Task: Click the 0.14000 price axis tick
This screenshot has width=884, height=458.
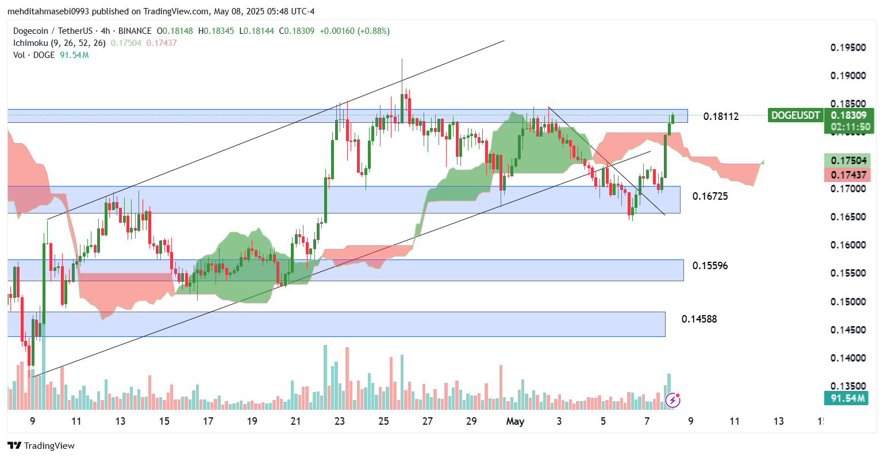Action: pyautogui.click(x=848, y=358)
